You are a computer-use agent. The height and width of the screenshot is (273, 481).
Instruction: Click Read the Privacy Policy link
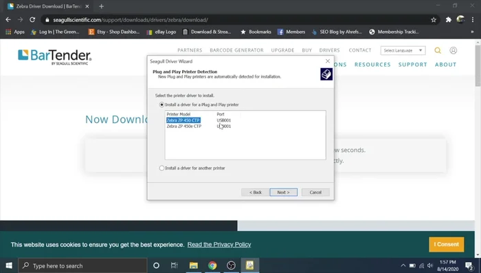click(x=219, y=244)
